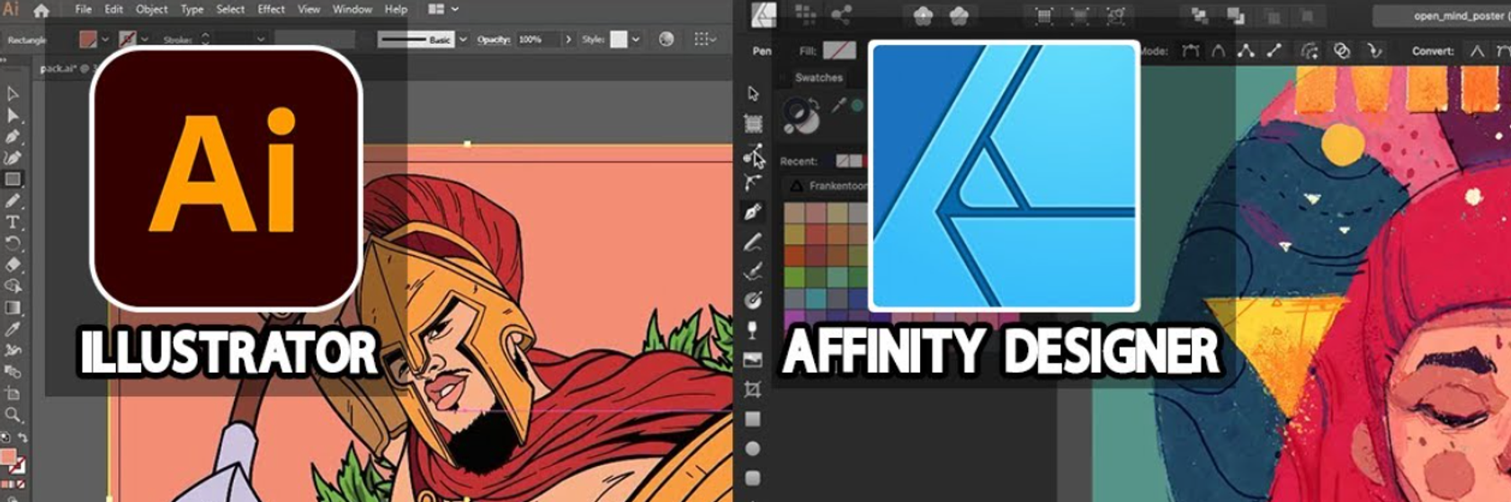1511x502 pixels.
Task: Click the color picker eyedropper in Swatches
Action: click(838, 106)
